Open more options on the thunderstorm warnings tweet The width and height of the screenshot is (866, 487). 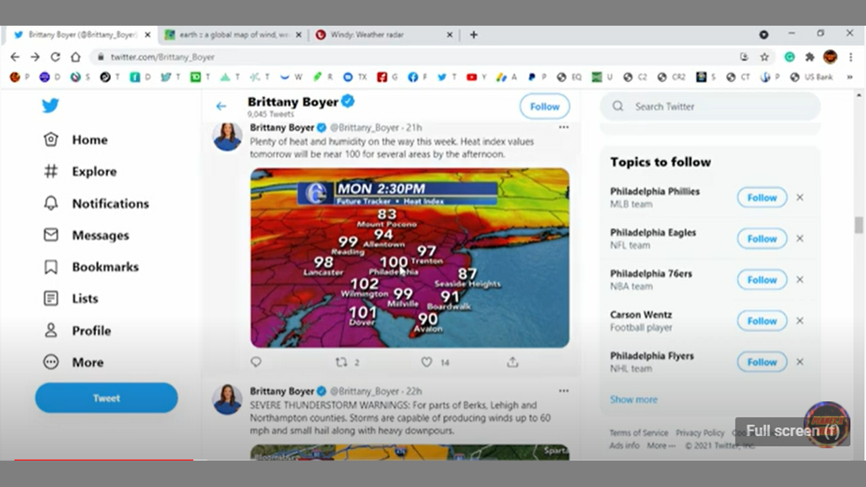(564, 391)
